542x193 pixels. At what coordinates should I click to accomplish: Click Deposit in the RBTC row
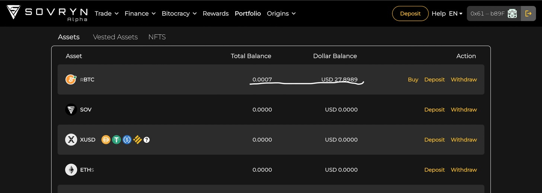[x=434, y=80]
